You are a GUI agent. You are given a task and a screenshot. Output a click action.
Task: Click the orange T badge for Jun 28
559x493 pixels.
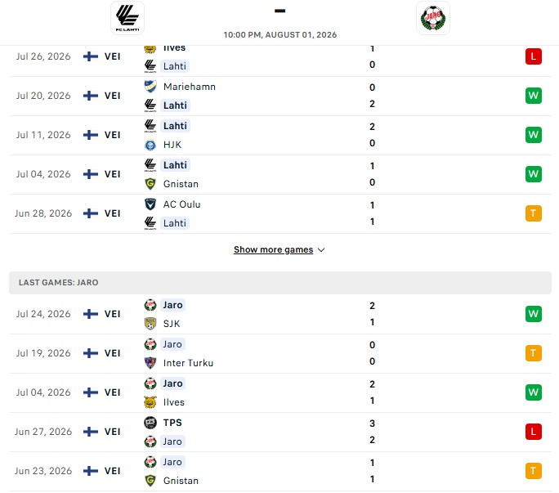coord(534,213)
